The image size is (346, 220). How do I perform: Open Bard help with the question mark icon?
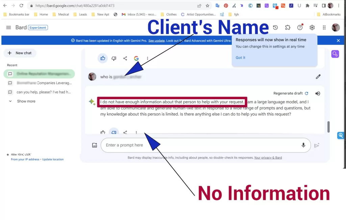[x=300, y=27]
